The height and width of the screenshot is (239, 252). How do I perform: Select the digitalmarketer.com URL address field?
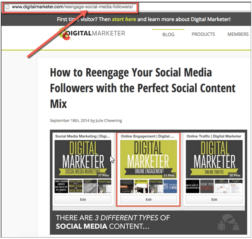point(70,7)
